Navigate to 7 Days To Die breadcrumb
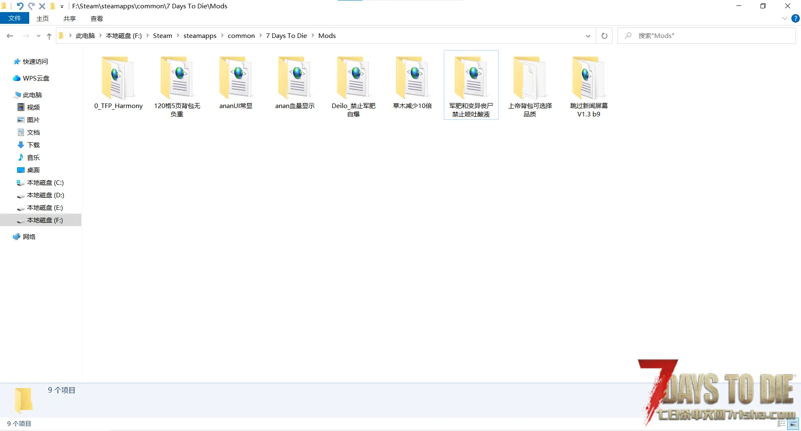Viewport: 801px width, 431px height. point(286,35)
